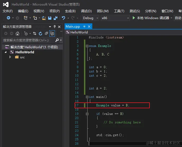Click the '// Do something here' comment

click(x=122, y=122)
